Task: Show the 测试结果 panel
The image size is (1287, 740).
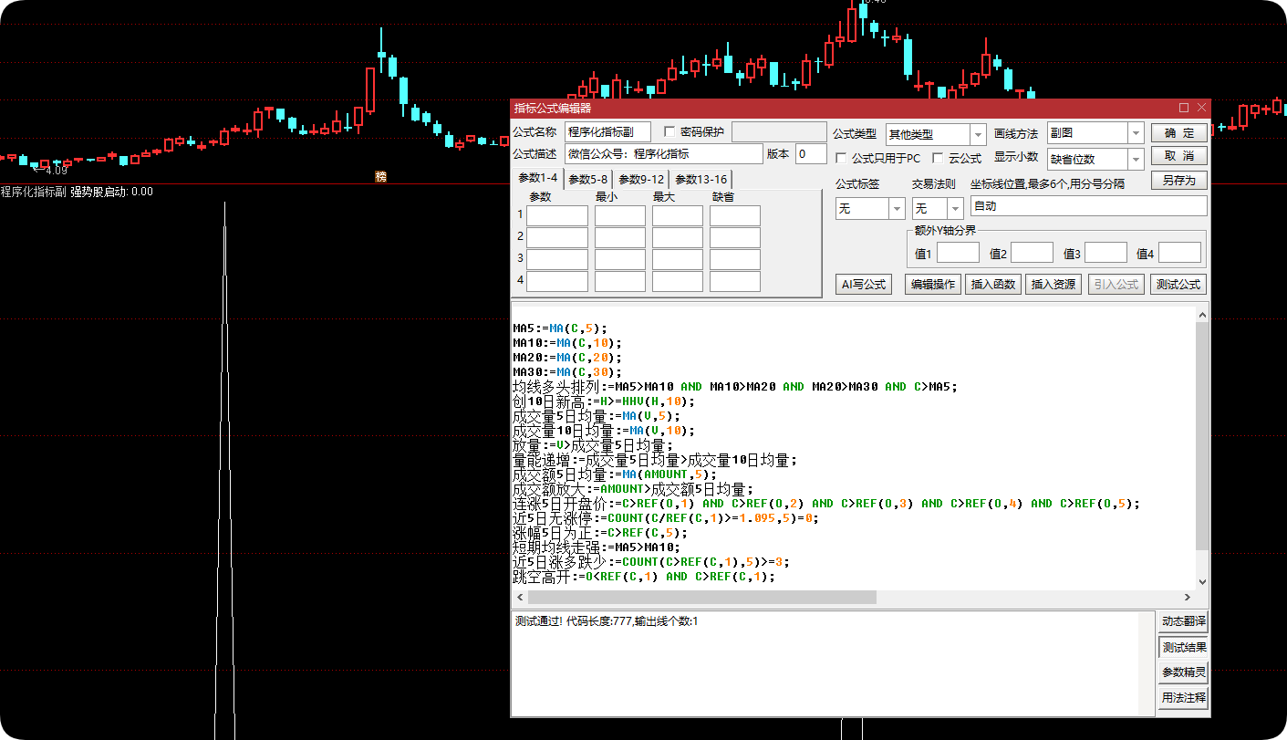Action: point(1184,647)
